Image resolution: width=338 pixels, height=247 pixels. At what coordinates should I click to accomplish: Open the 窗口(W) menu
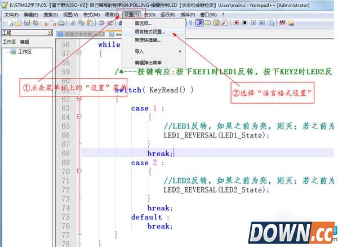pos(208,15)
